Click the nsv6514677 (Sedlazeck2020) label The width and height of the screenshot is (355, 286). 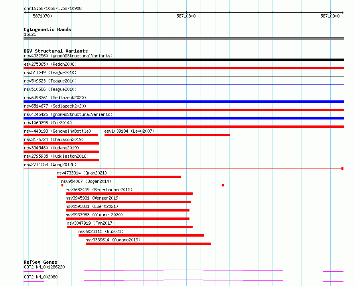point(55,106)
